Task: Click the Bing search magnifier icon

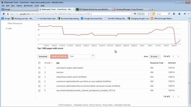Action: click(169, 14)
